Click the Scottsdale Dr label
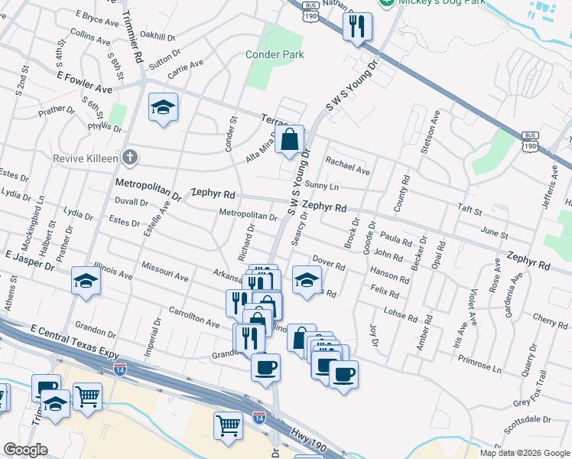The height and width of the screenshot is (459, 572). (x=528, y=425)
